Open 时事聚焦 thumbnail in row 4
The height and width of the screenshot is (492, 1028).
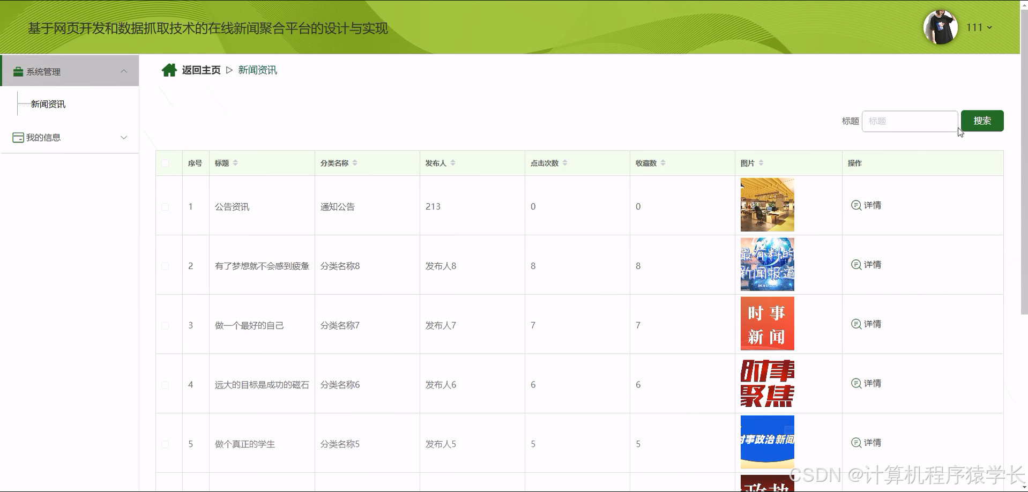click(x=767, y=383)
